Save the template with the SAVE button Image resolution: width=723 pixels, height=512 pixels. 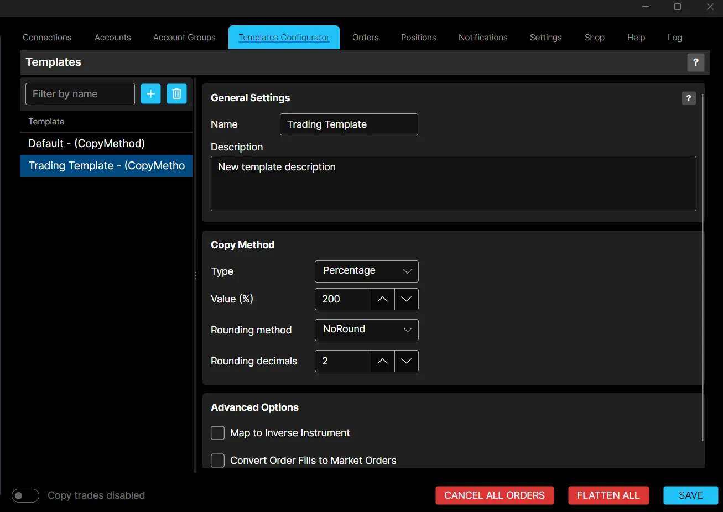pos(691,495)
